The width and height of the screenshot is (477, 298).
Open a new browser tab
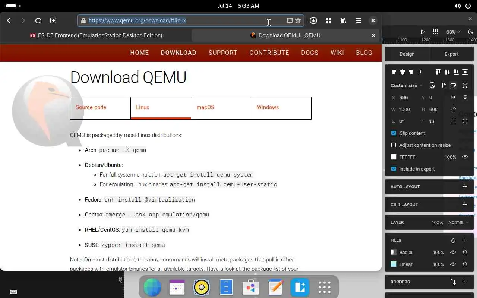[53, 20]
